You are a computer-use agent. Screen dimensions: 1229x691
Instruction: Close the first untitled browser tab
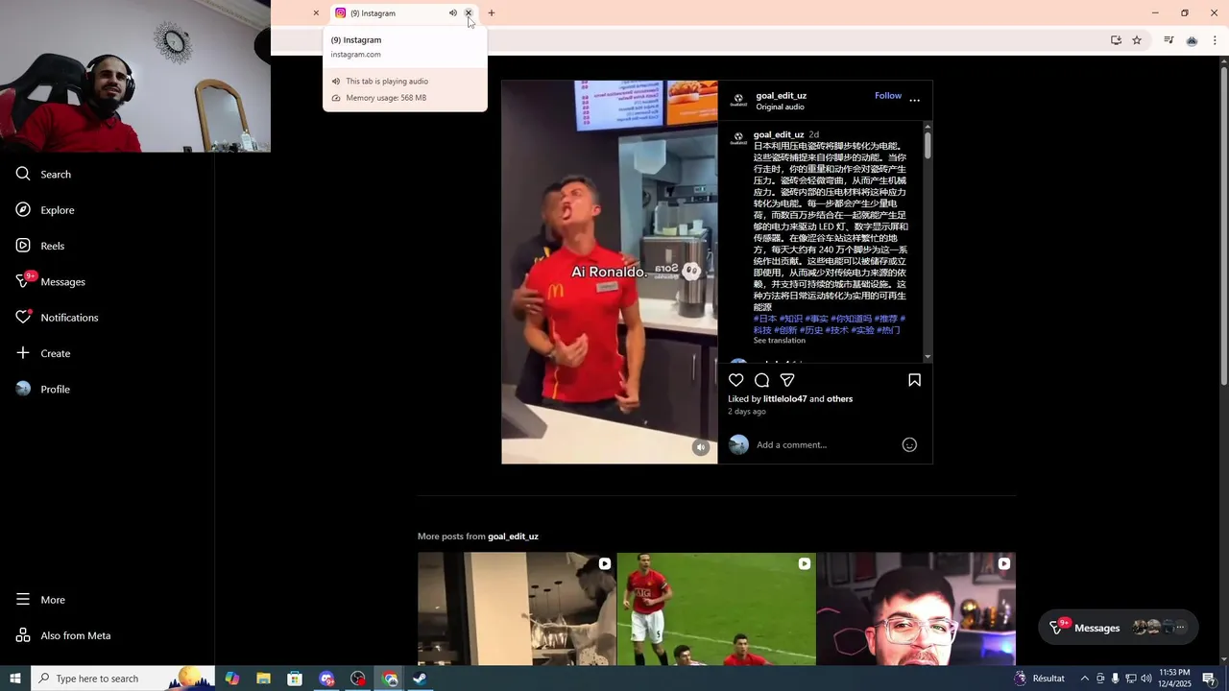tap(316, 13)
